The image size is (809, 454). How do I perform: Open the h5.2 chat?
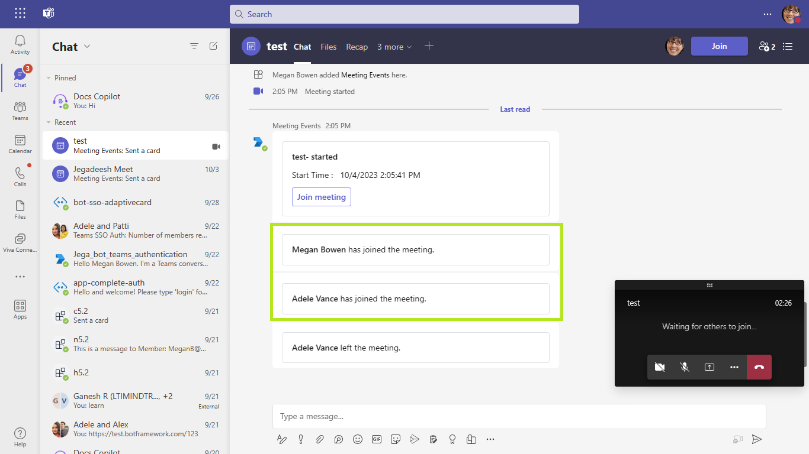(135, 372)
